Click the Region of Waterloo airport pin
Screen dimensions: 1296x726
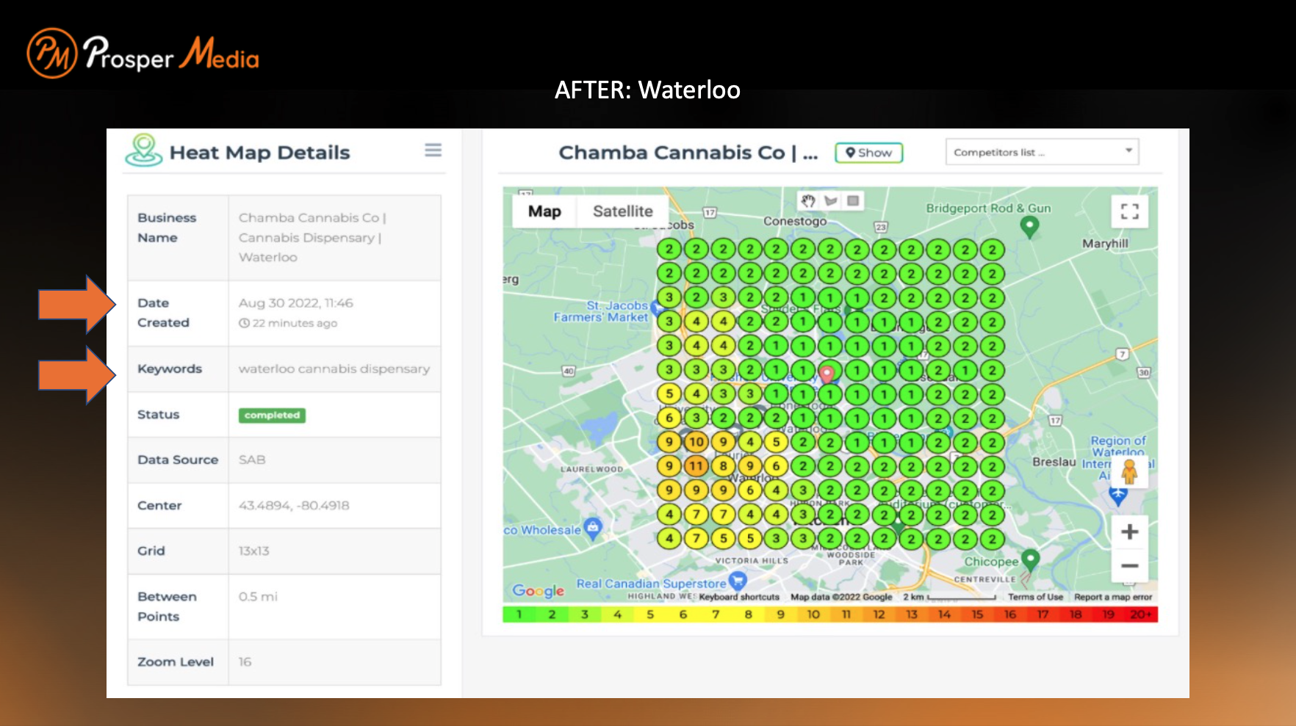[1117, 496]
